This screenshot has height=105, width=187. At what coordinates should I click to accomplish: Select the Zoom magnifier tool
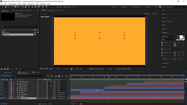9,7
